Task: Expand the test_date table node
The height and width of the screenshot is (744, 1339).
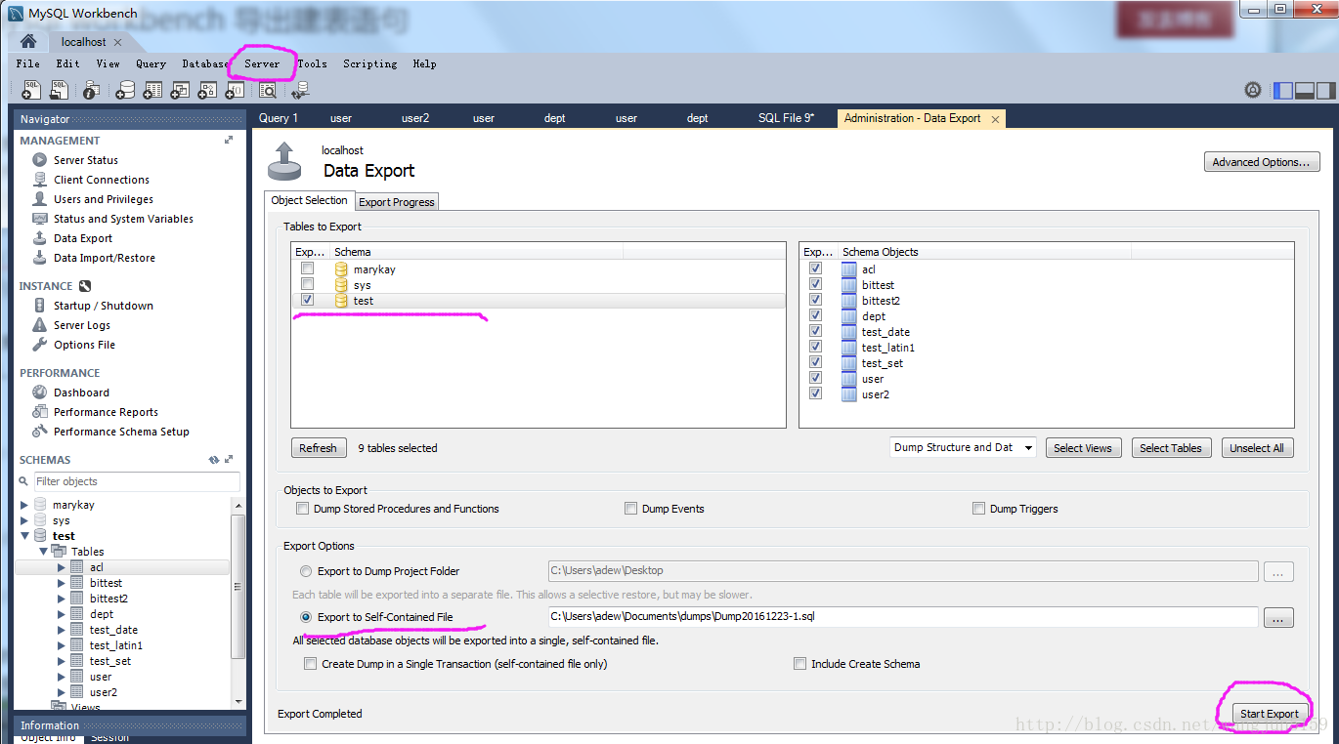Action: point(61,630)
